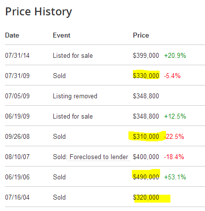Click the 'Foreclosed to lender' link

(99, 157)
